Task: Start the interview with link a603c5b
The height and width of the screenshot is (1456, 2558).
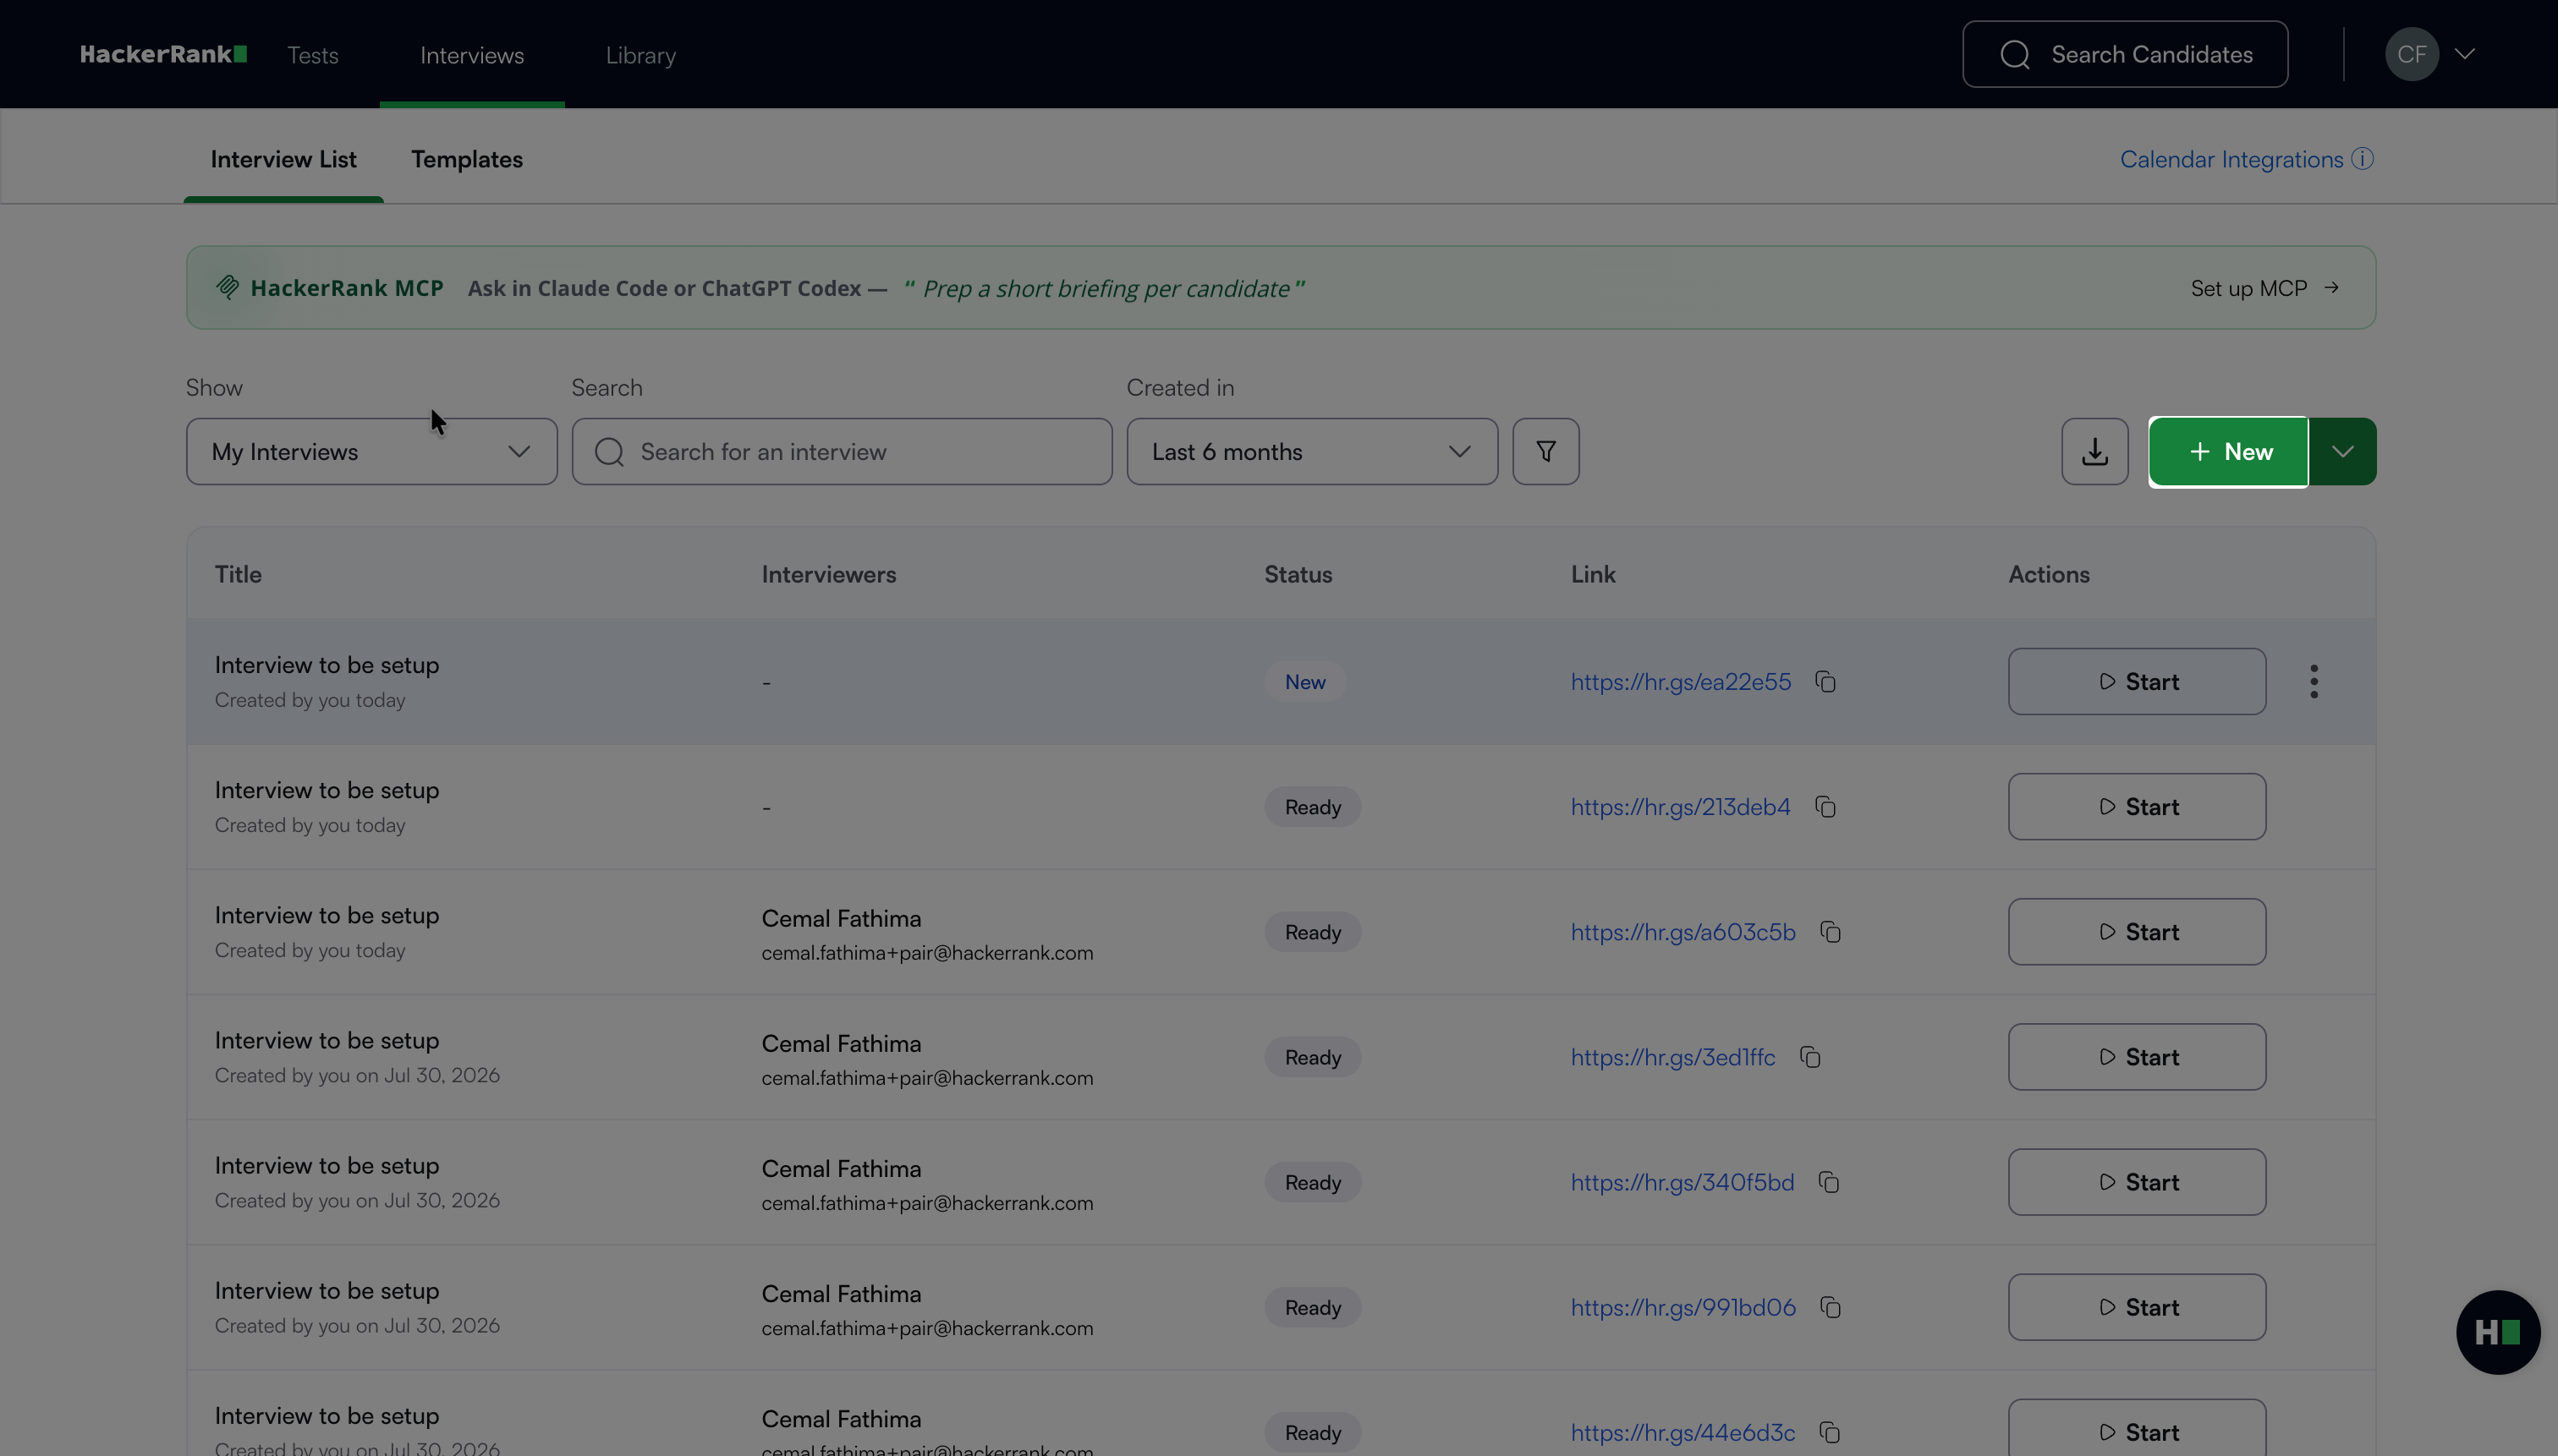Action: [x=2137, y=932]
